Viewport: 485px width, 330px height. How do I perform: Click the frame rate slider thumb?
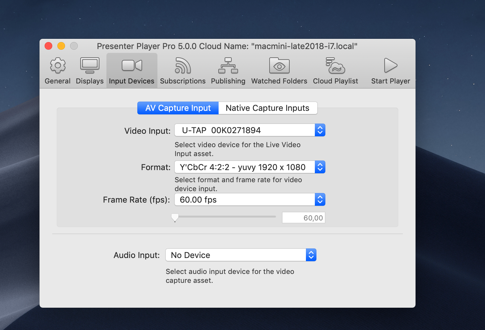pyautogui.click(x=175, y=217)
